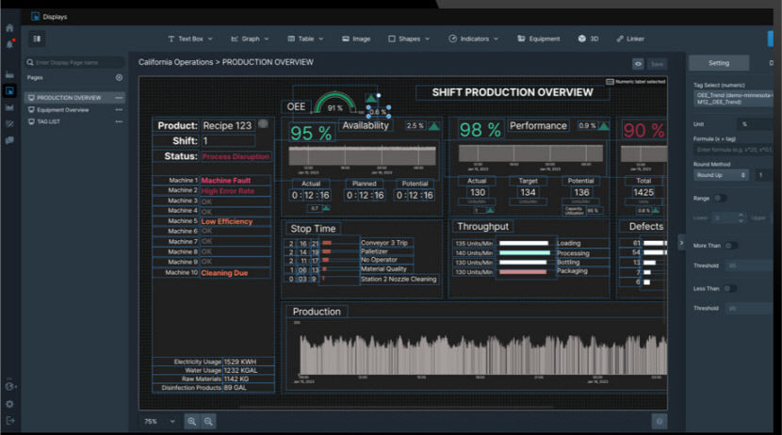
Task: Select the SHIFT PRODUCTION OVERVIEW title
Action: click(x=513, y=92)
